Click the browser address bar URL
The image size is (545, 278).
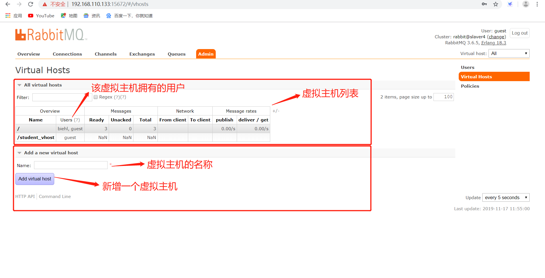[x=110, y=4]
